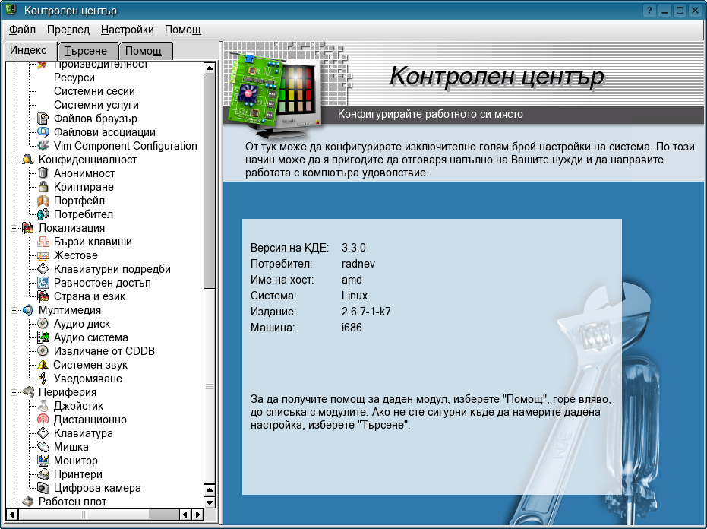Click the Системен звук bell icon

[43, 365]
